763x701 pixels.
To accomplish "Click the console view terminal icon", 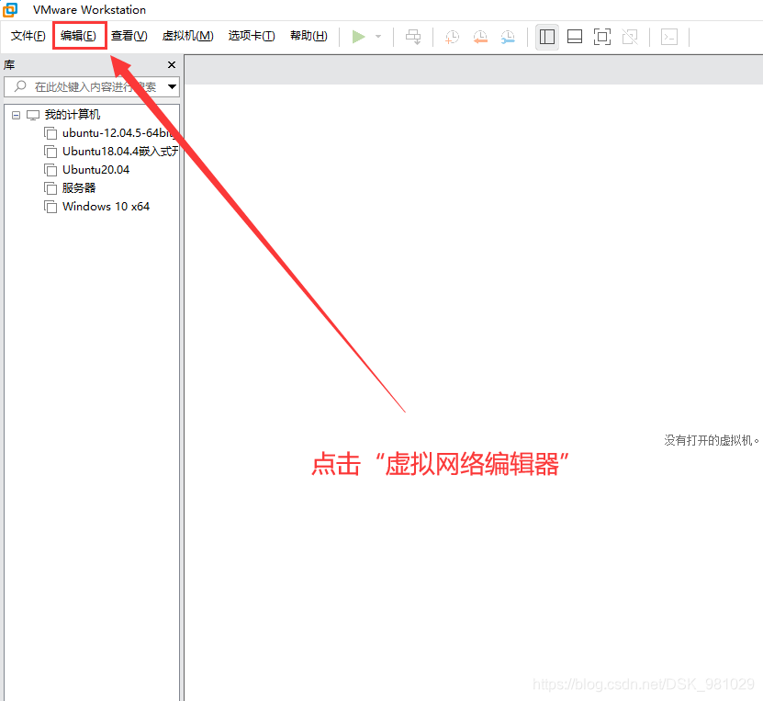I will point(669,37).
